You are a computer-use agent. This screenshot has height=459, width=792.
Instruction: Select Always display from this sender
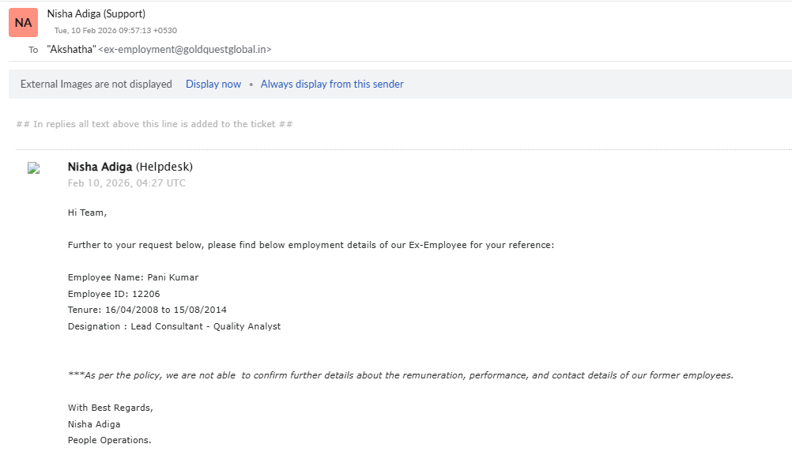(x=332, y=85)
